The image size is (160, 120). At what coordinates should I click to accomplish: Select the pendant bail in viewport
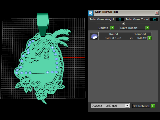tap(43, 24)
